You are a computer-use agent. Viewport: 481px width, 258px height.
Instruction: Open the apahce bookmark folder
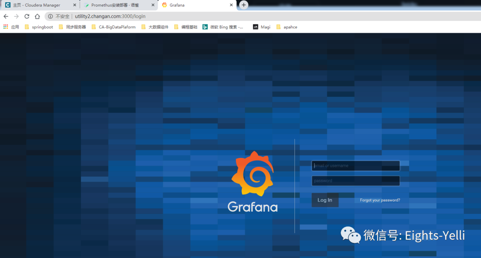(x=287, y=27)
